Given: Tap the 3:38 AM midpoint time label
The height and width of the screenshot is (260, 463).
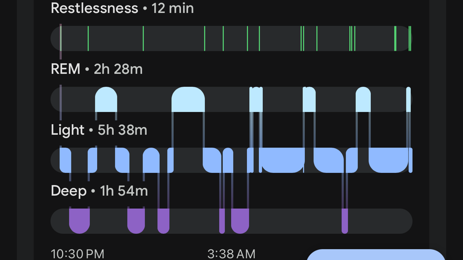Looking at the screenshot, I should point(231,254).
